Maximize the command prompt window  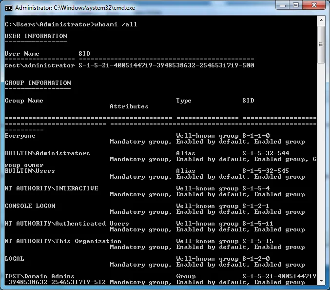click(295, 6)
